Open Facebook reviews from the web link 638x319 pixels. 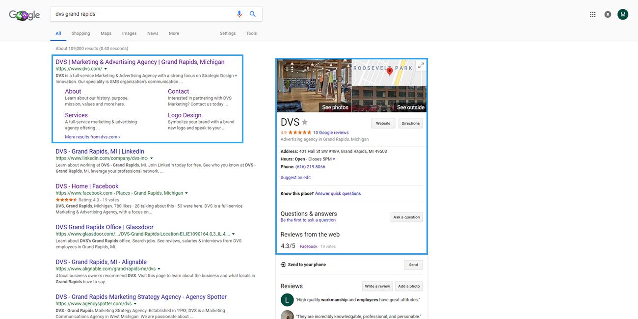[309, 246]
